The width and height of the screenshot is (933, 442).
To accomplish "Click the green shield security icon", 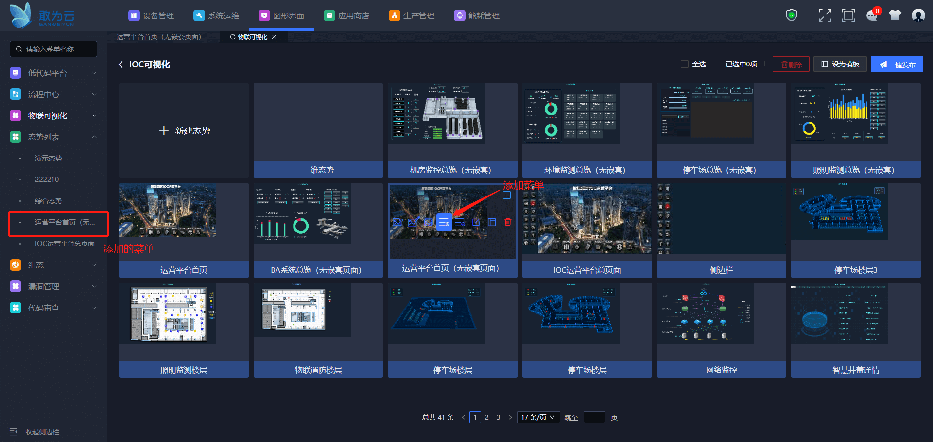I will [792, 16].
